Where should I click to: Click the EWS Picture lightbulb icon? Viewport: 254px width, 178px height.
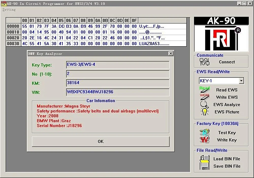[x=204, y=112]
